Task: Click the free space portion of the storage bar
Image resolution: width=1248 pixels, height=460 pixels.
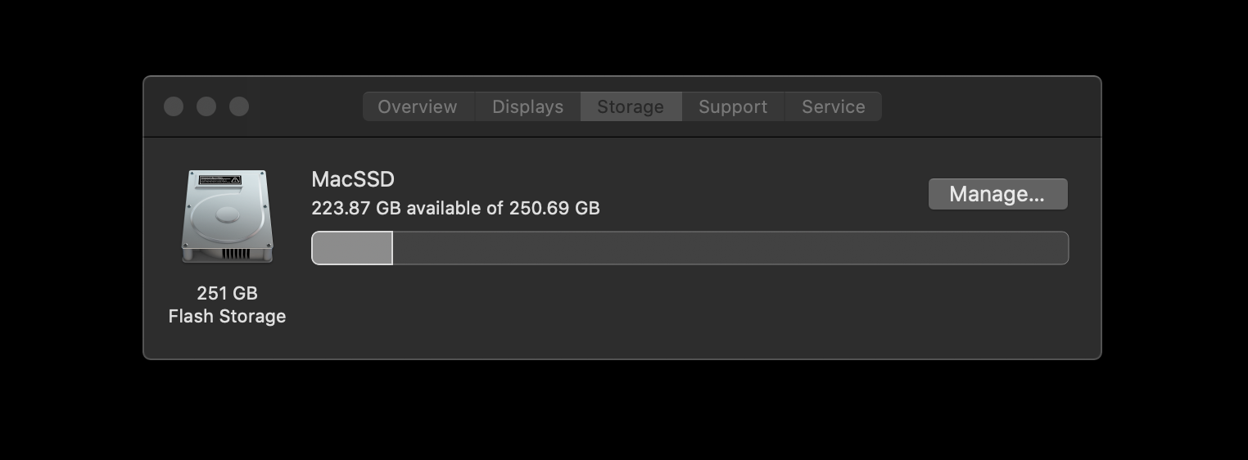Action: (729, 248)
